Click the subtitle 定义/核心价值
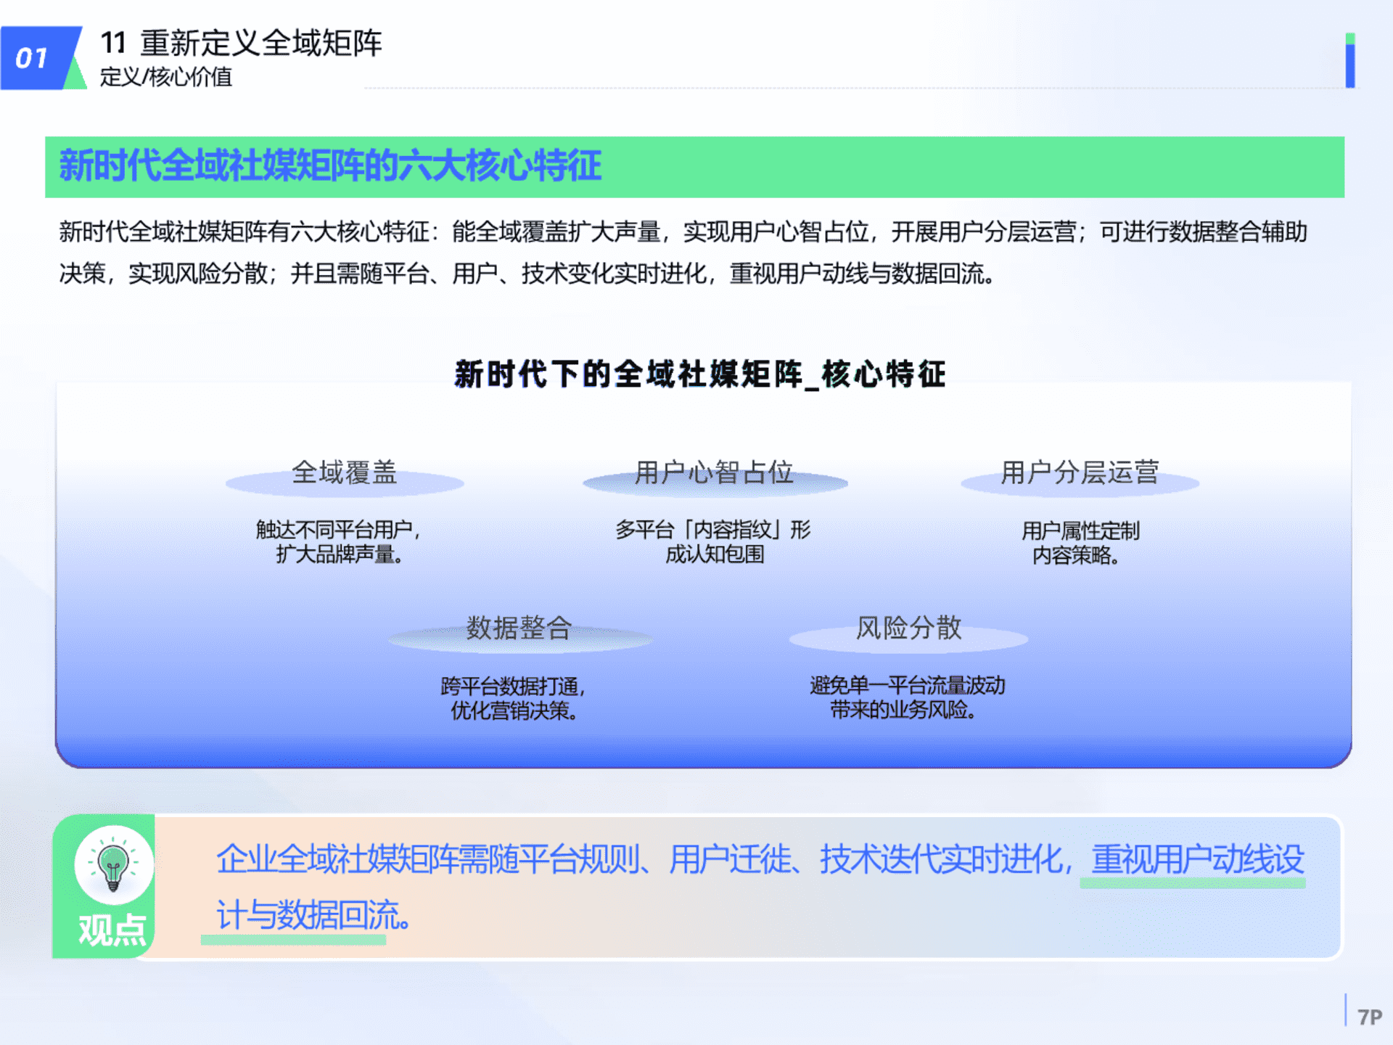 coord(166,77)
